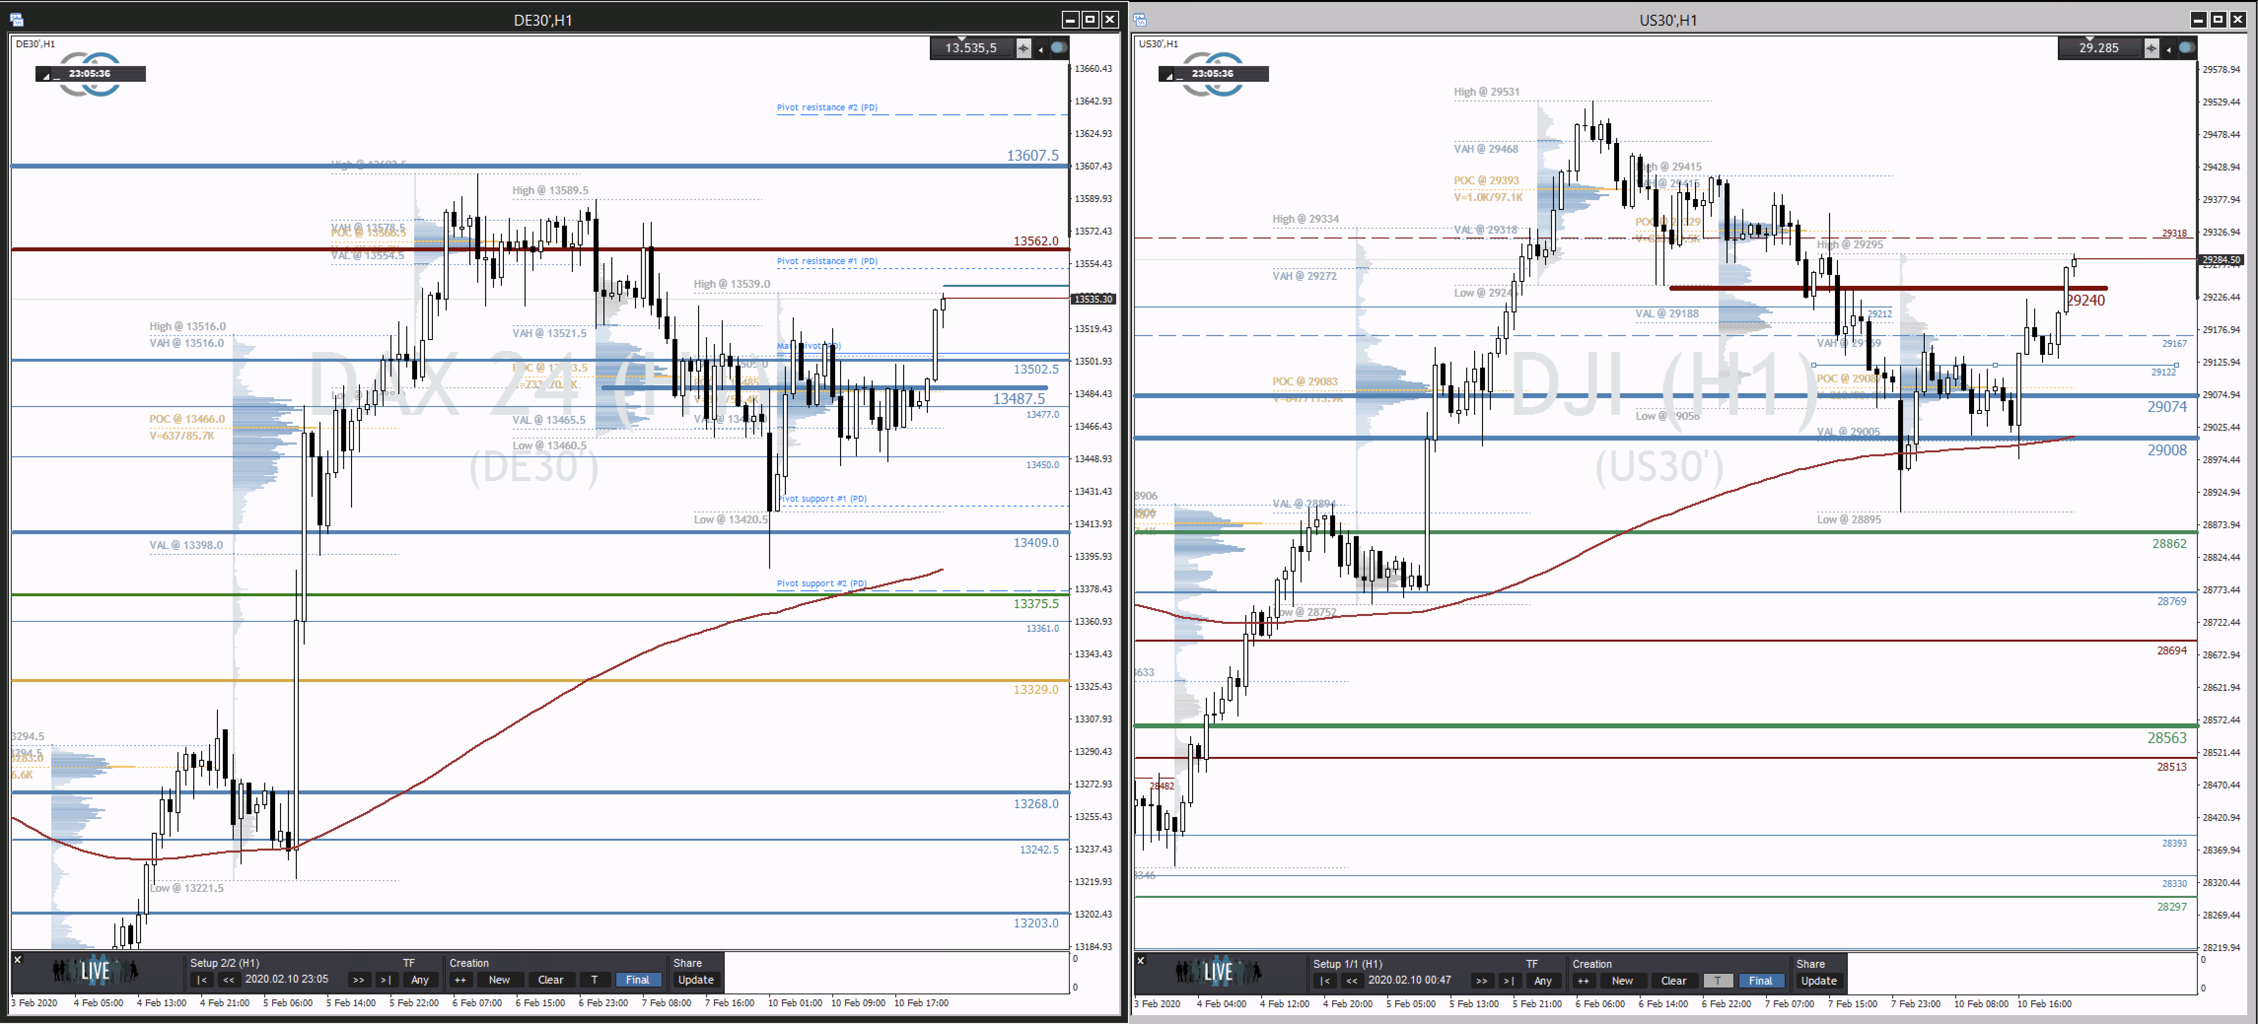Open TF 'Any' selector in DE30 panel
The width and height of the screenshot is (2258, 1024).
[420, 980]
